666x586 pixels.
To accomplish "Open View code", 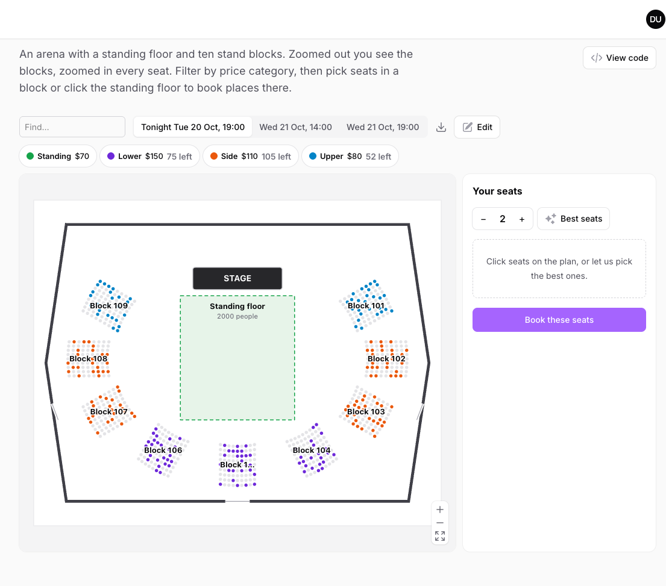I will pyautogui.click(x=619, y=58).
